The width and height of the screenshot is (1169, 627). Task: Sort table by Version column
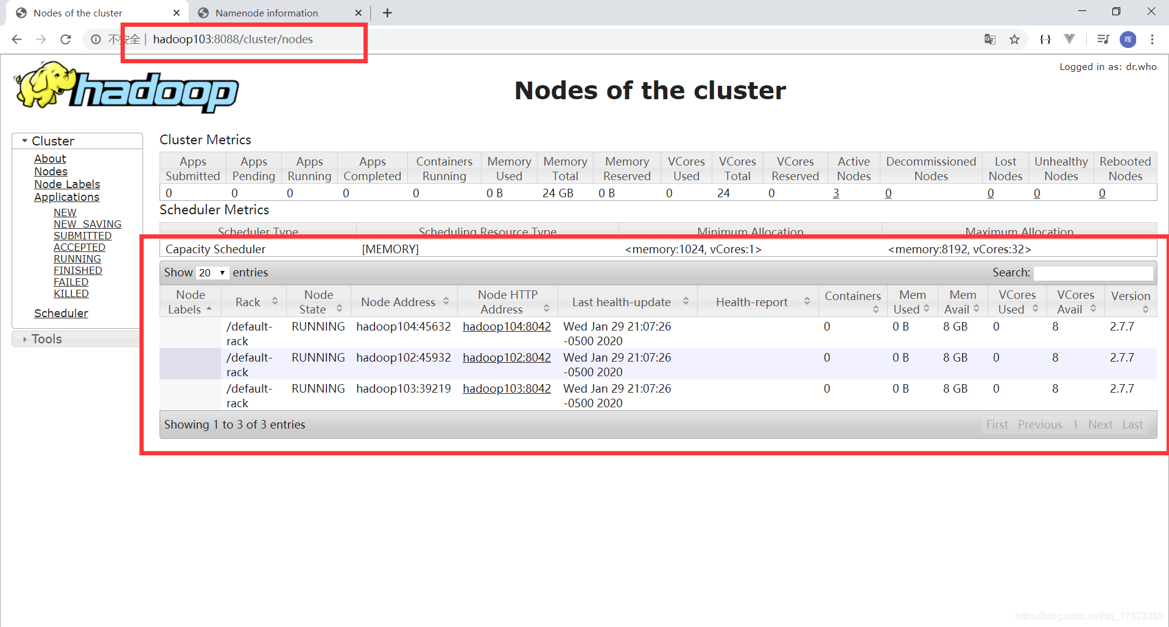1131,302
